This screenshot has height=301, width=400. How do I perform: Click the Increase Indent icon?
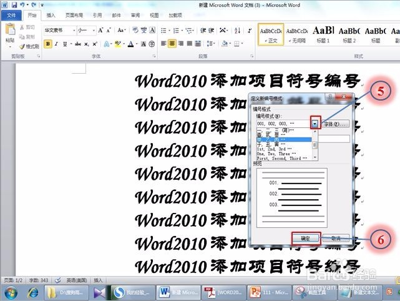pyautogui.click(x=211, y=31)
